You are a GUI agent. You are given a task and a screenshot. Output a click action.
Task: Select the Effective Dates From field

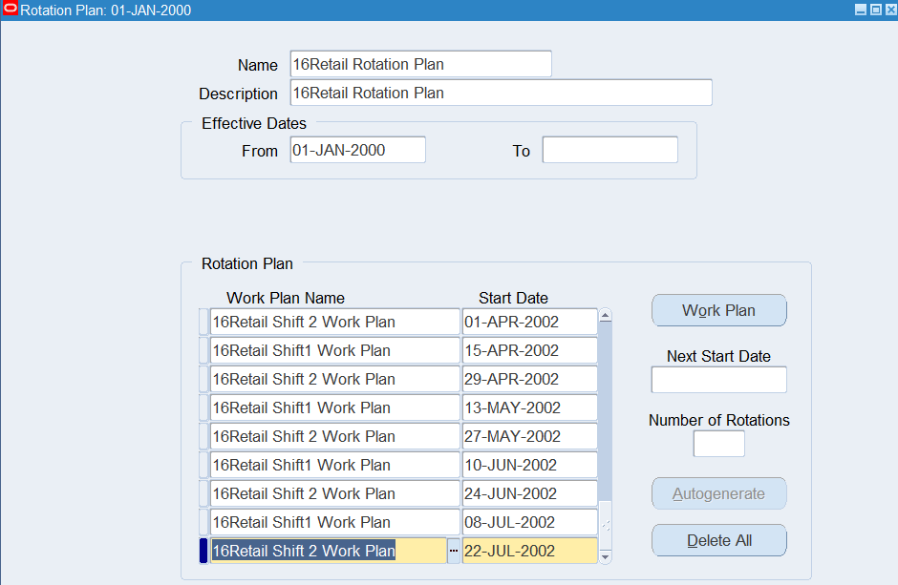(x=357, y=150)
